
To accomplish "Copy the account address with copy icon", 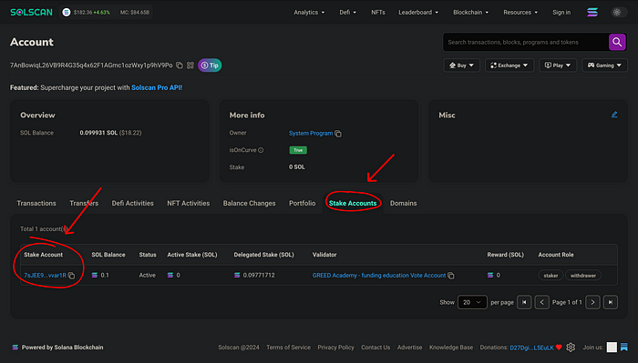I will (180, 66).
